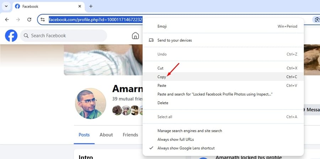Go to Facebook Home icon
320x159 pixels.
135,35
